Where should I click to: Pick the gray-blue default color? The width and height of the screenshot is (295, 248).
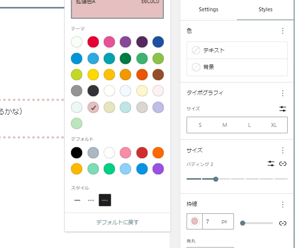point(93,152)
